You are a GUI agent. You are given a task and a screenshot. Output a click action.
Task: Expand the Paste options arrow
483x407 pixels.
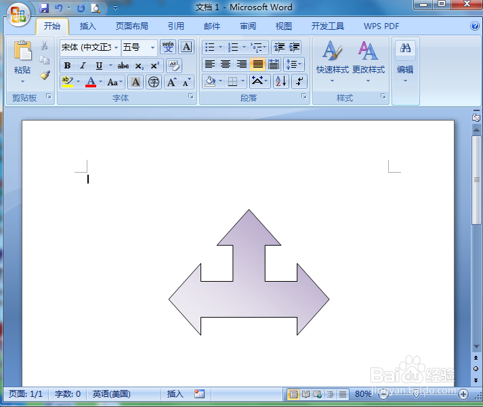(22, 81)
